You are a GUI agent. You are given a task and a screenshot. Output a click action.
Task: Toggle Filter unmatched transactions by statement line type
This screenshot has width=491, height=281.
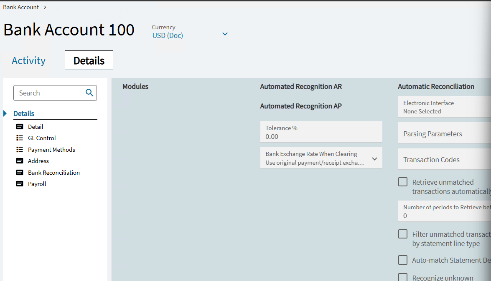coord(403,234)
